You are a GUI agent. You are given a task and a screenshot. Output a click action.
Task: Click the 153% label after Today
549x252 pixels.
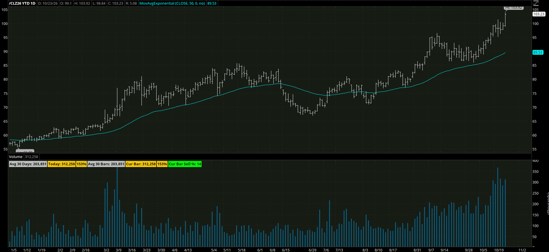tap(82, 164)
